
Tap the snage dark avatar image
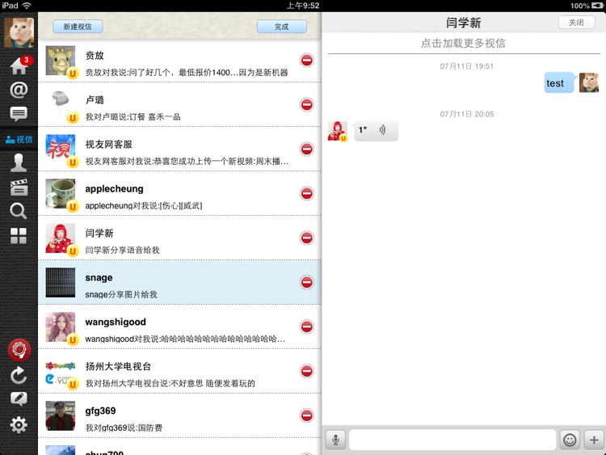coord(61,283)
